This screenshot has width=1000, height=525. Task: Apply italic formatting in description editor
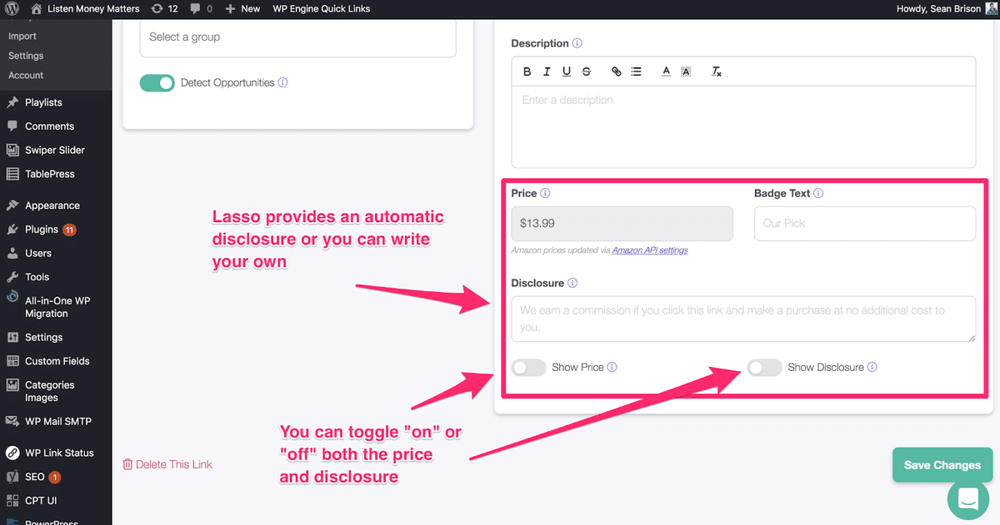point(547,72)
